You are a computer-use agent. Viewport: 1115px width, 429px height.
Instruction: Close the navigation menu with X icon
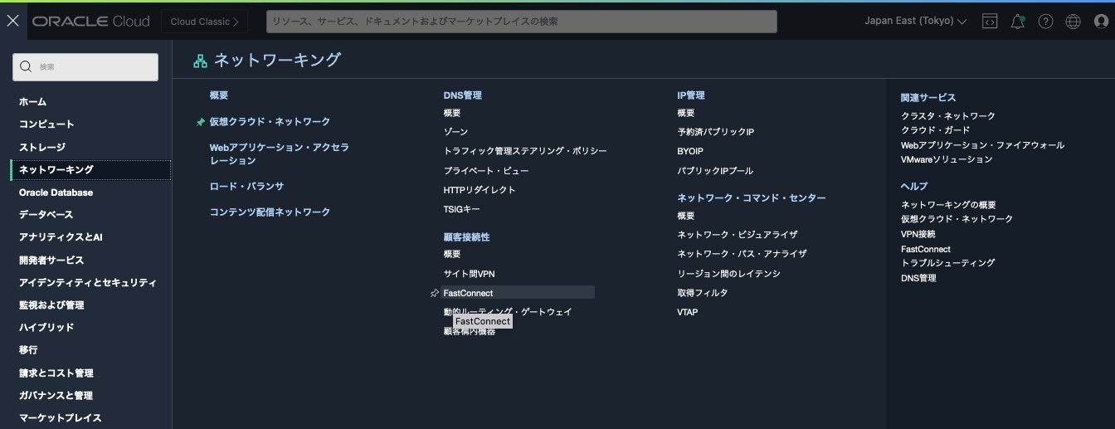12,21
